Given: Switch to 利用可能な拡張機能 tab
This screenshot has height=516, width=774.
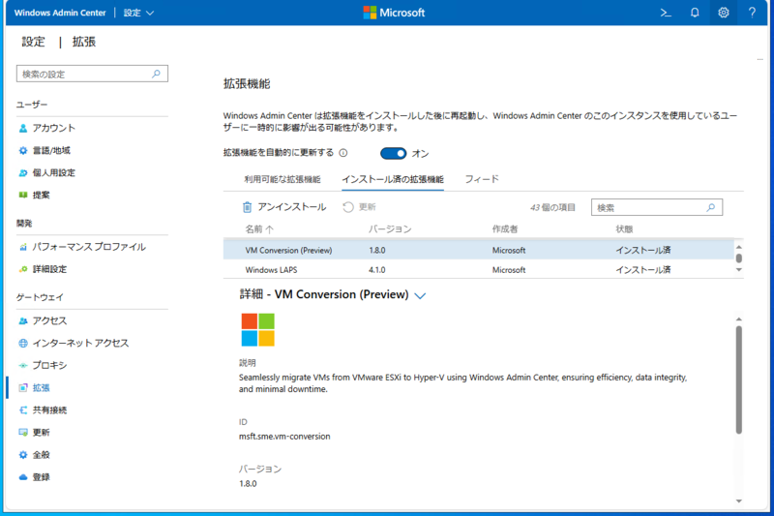Looking at the screenshot, I should click(x=283, y=179).
